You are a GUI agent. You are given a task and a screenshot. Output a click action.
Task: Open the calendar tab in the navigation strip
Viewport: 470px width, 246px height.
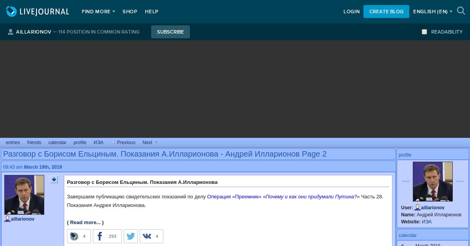coord(58,143)
